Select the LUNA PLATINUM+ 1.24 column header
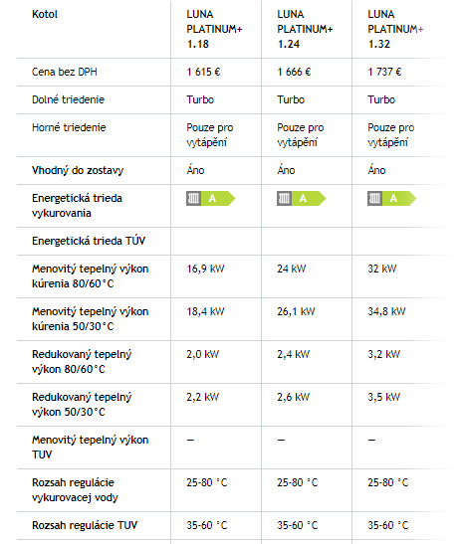The image size is (464, 544). [305, 29]
